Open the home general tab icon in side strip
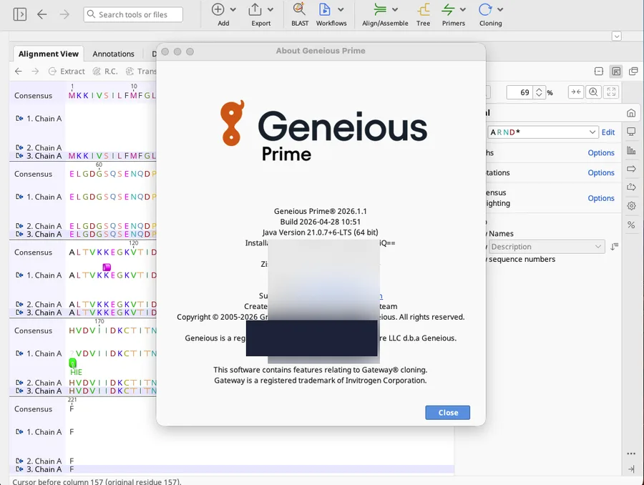 click(631, 113)
